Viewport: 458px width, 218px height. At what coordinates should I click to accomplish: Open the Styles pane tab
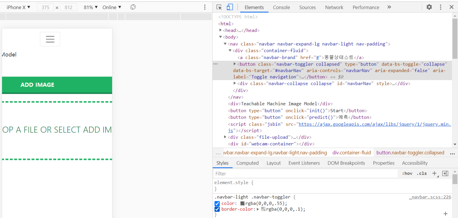(222, 163)
